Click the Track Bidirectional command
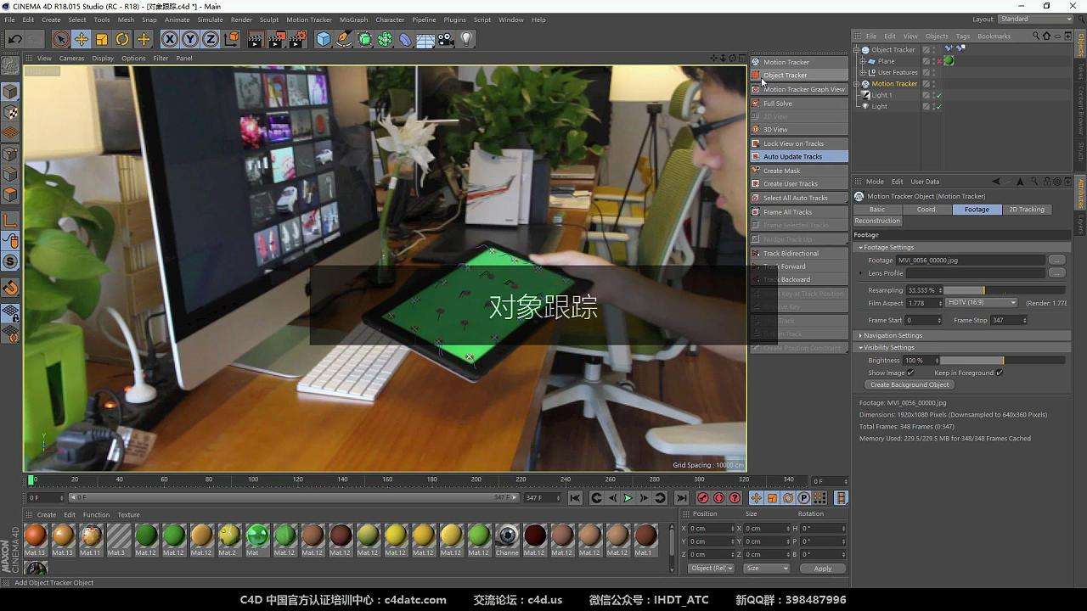This screenshot has width=1087, height=611. click(x=799, y=253)
